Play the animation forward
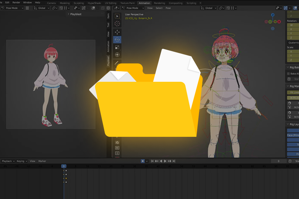Viewport: 299px width, 199px height. coord(165,161)
